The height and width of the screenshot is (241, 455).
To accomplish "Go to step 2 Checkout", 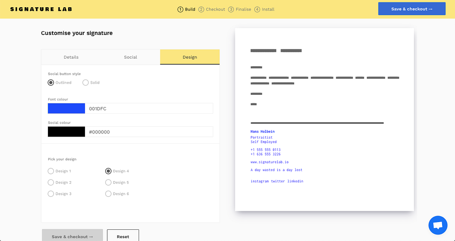I will pyautogui.click(x=212, y=9).
